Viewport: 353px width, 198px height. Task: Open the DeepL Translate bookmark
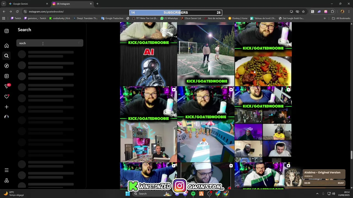[x=85, y=18]
